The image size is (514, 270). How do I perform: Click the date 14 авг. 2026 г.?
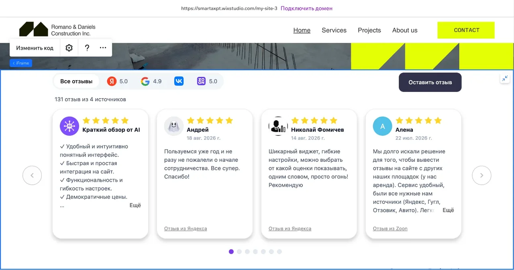point(308,138)
